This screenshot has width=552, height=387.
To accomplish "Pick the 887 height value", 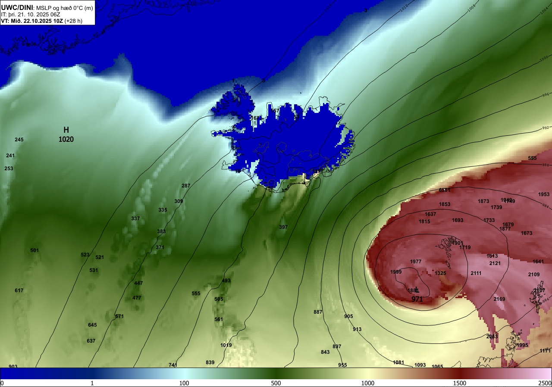I will 318,312.
